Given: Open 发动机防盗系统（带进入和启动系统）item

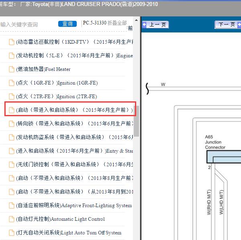Looking at the screenshot, I should coord(75,137).
